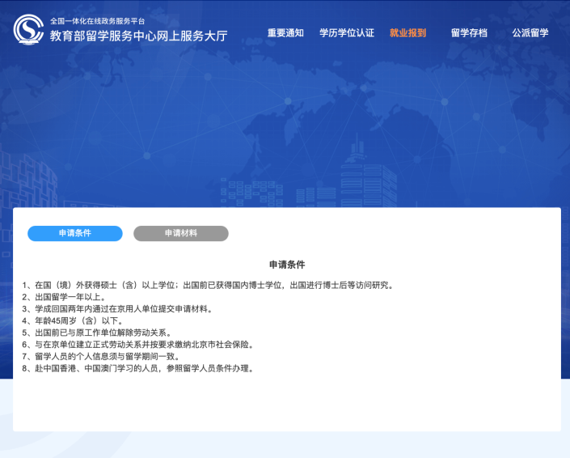Screen dimensions: 570x458
Task: Click the CSCSE circular logo icon
Action: point(28,29)
